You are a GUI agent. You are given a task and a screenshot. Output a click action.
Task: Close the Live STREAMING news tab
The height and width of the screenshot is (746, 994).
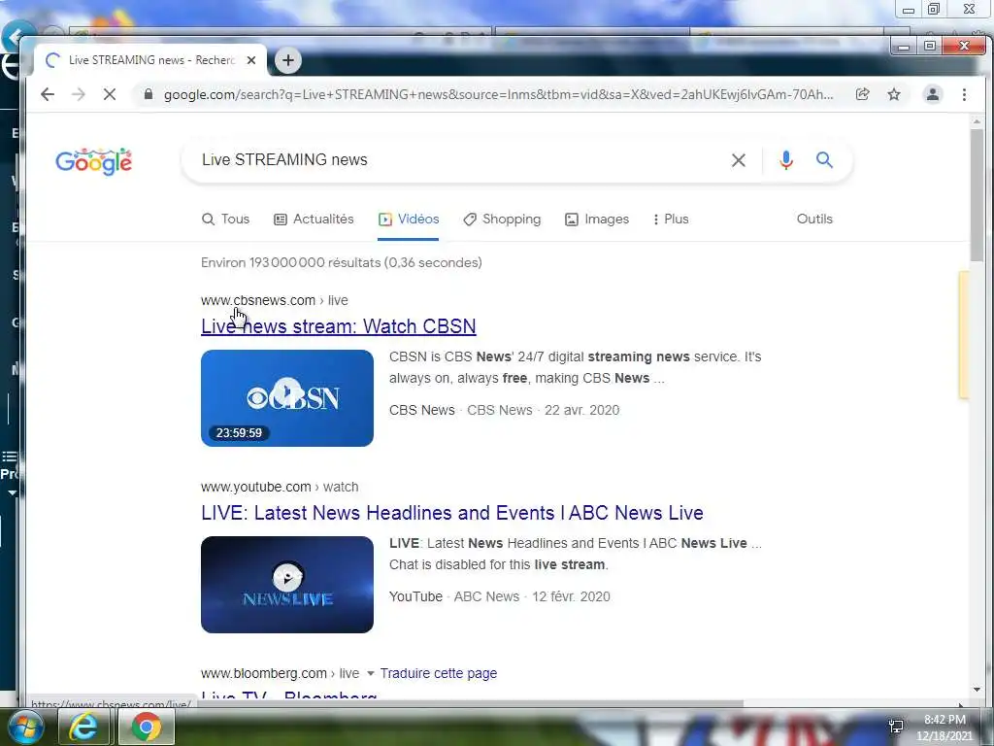click(x=251, y=60)
